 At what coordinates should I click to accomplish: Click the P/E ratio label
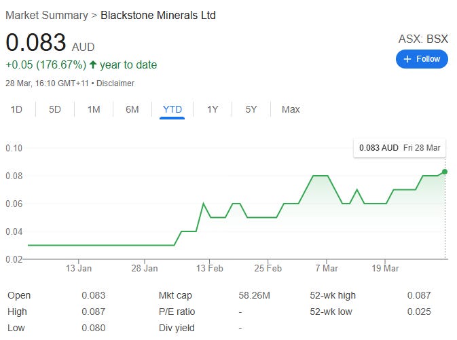(177, 311)
